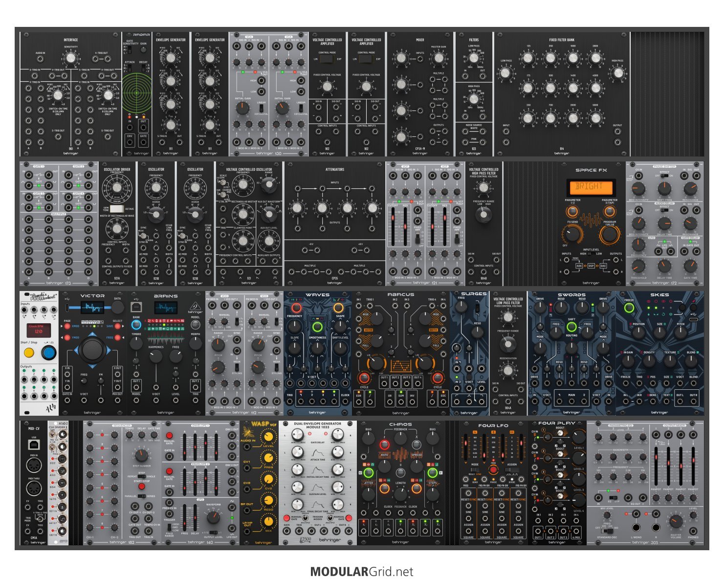Click the AUDIO IN jack on Interface module

[40, 60]
